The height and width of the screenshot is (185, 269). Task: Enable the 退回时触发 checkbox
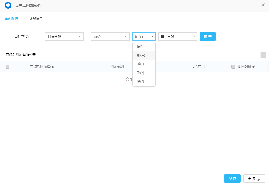pyautogui.click(x=233, y=67)
